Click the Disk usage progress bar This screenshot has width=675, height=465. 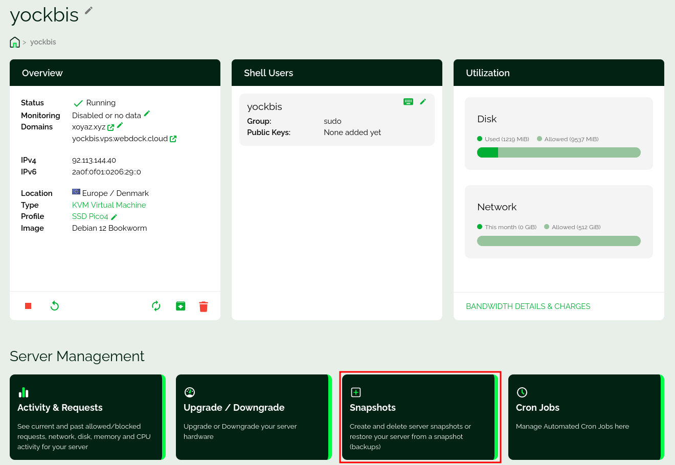558,152
